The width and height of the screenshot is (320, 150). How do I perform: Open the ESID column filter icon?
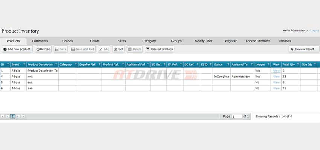point(210,64)
